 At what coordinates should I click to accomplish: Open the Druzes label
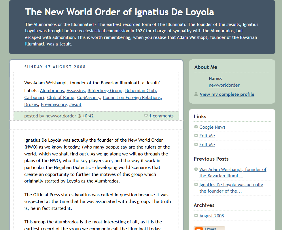(31, 104)
